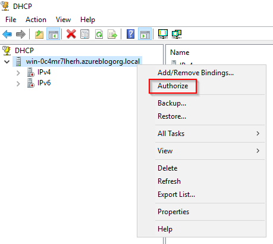Click the DHCP app icon in title bar

(5, 6)
